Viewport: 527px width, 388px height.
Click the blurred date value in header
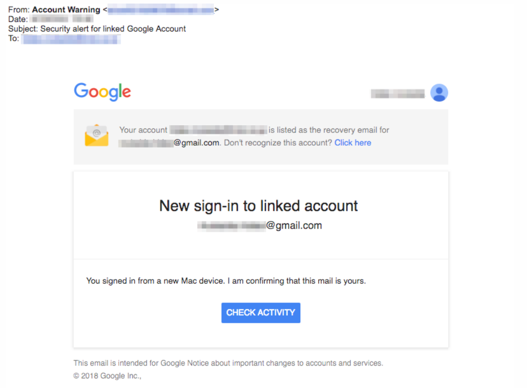pos(62,19)
